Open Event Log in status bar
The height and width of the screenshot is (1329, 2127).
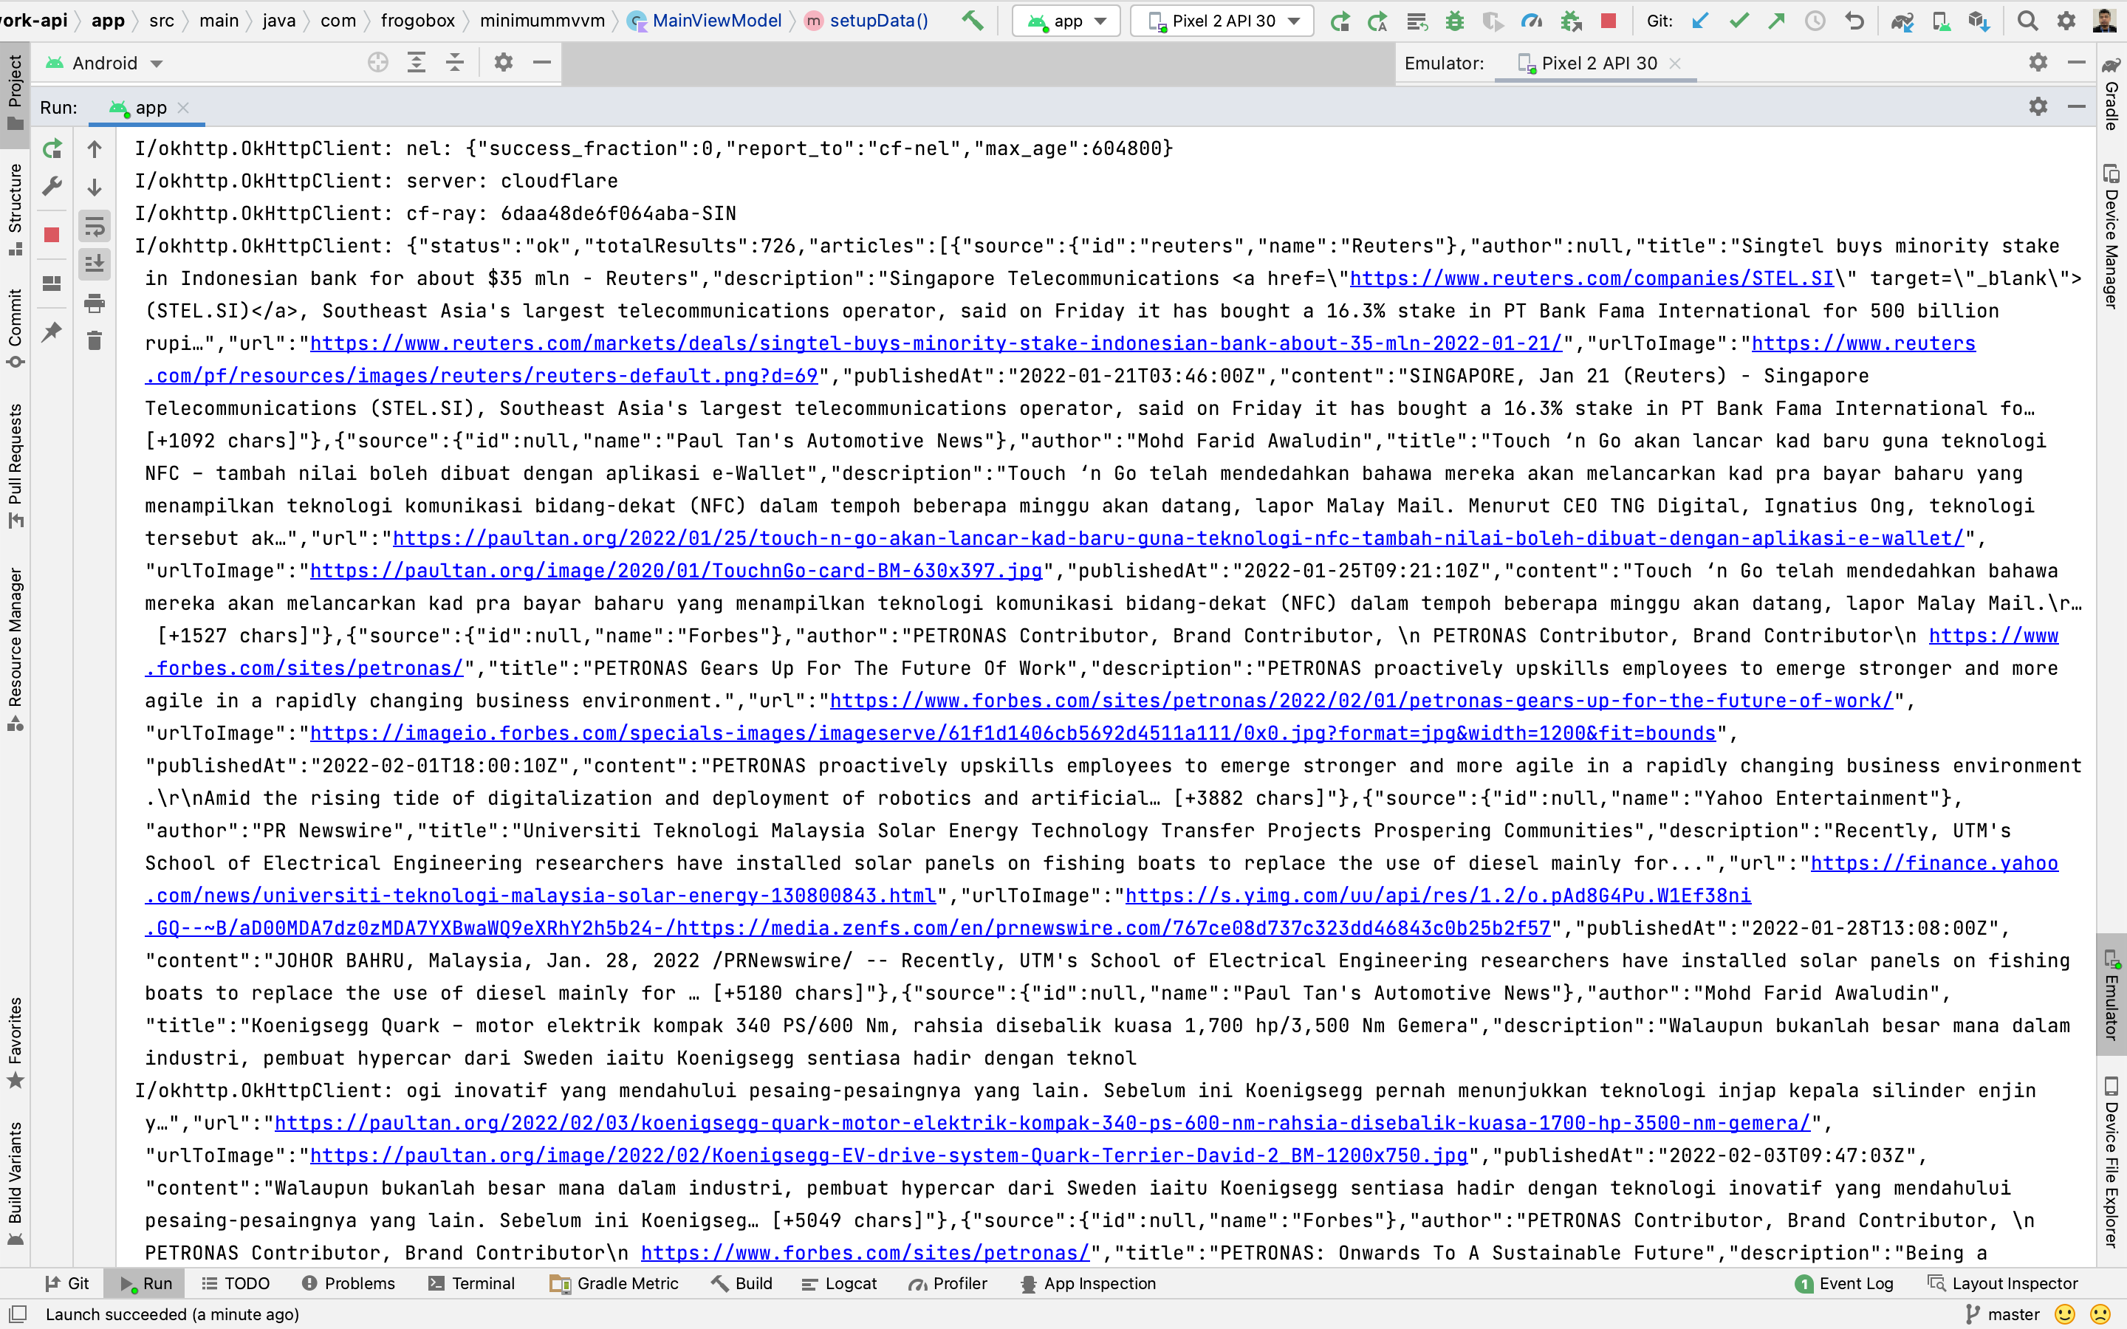point(1844,1283)
